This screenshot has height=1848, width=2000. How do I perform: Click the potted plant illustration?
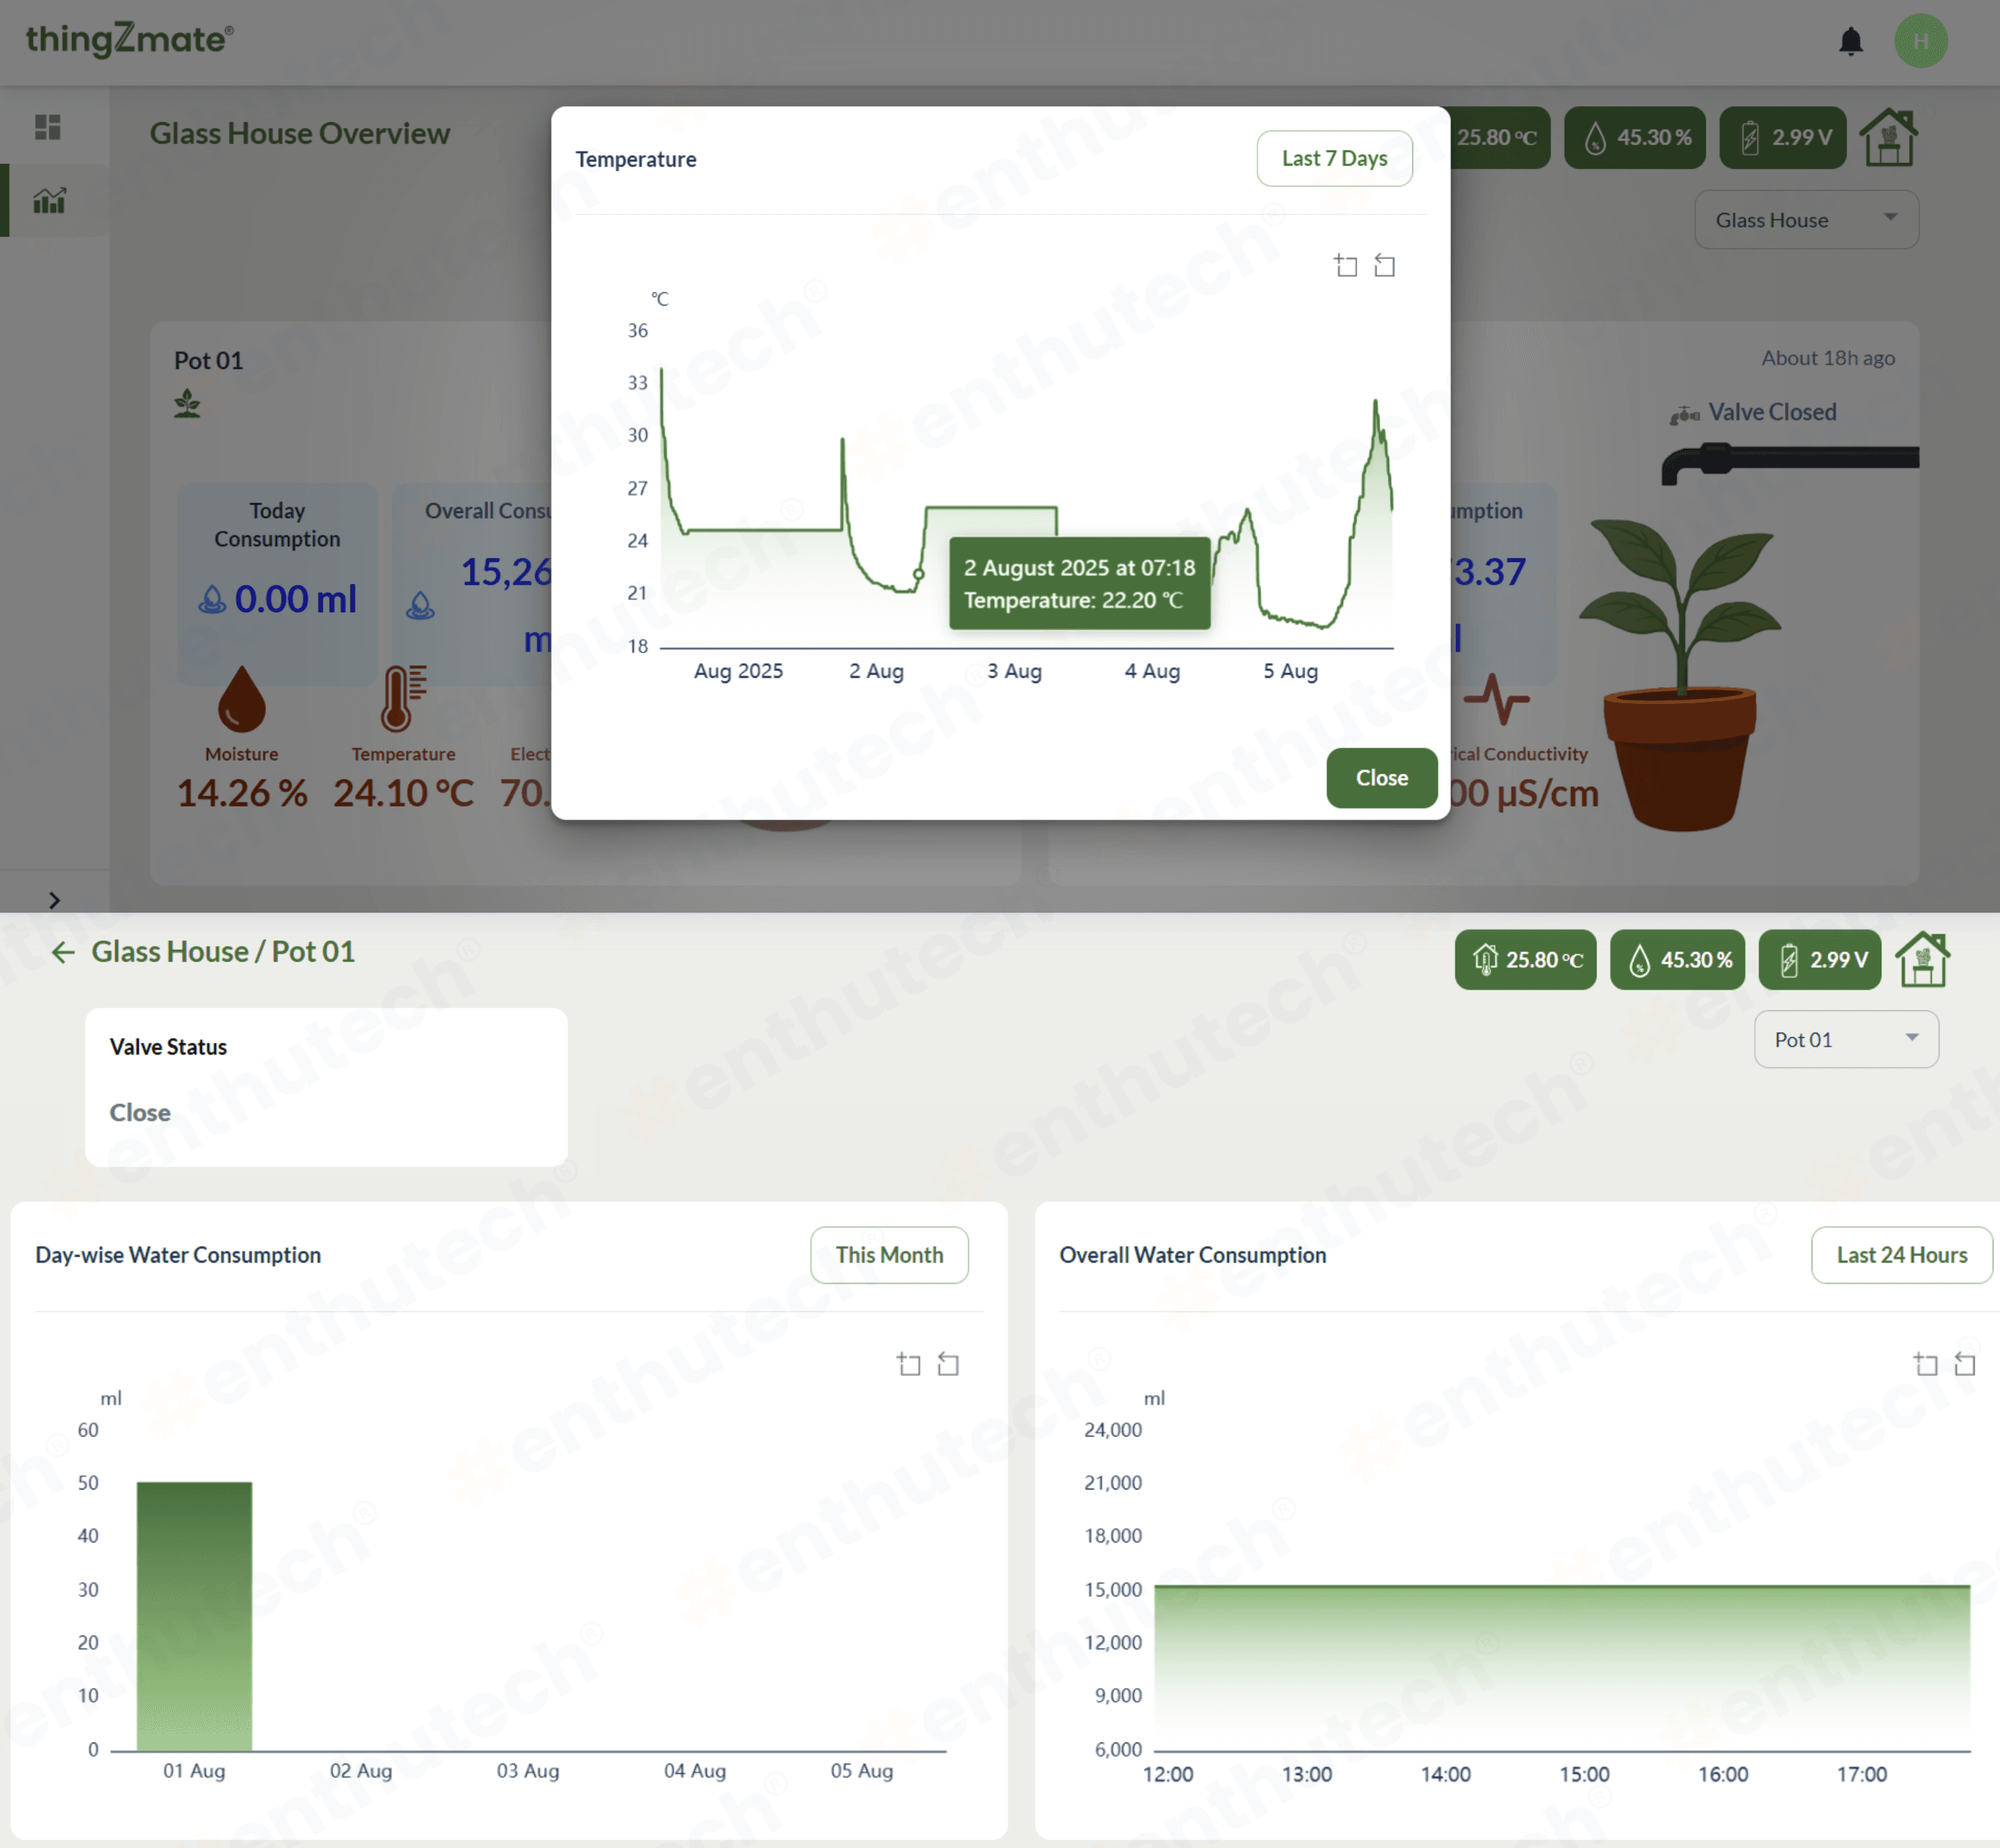pos(1681,675)
